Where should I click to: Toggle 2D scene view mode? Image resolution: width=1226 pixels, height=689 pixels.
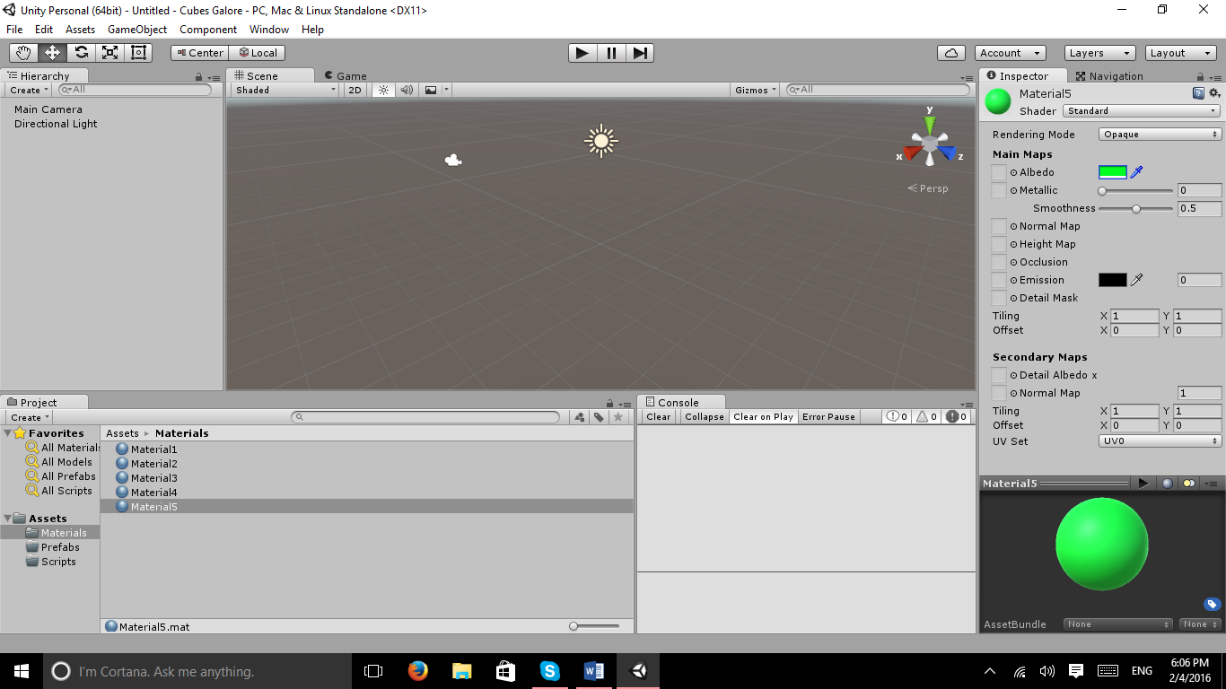pyautogui.click(x=355, y=90)
